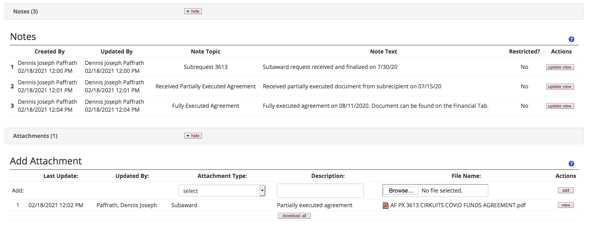
Task: Click update view for the Fully Executed Agreement note
Action: [x=560, y=106]
